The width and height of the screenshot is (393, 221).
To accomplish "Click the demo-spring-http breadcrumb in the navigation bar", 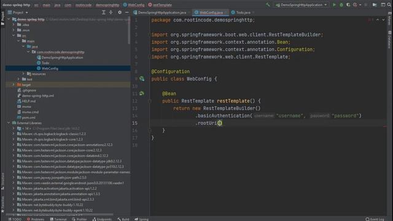I will pyautogui.click(x=17, y=5).
